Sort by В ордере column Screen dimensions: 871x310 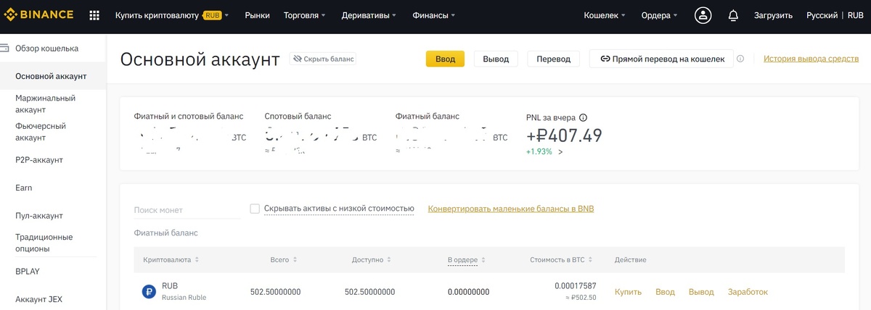click(467, 259)
